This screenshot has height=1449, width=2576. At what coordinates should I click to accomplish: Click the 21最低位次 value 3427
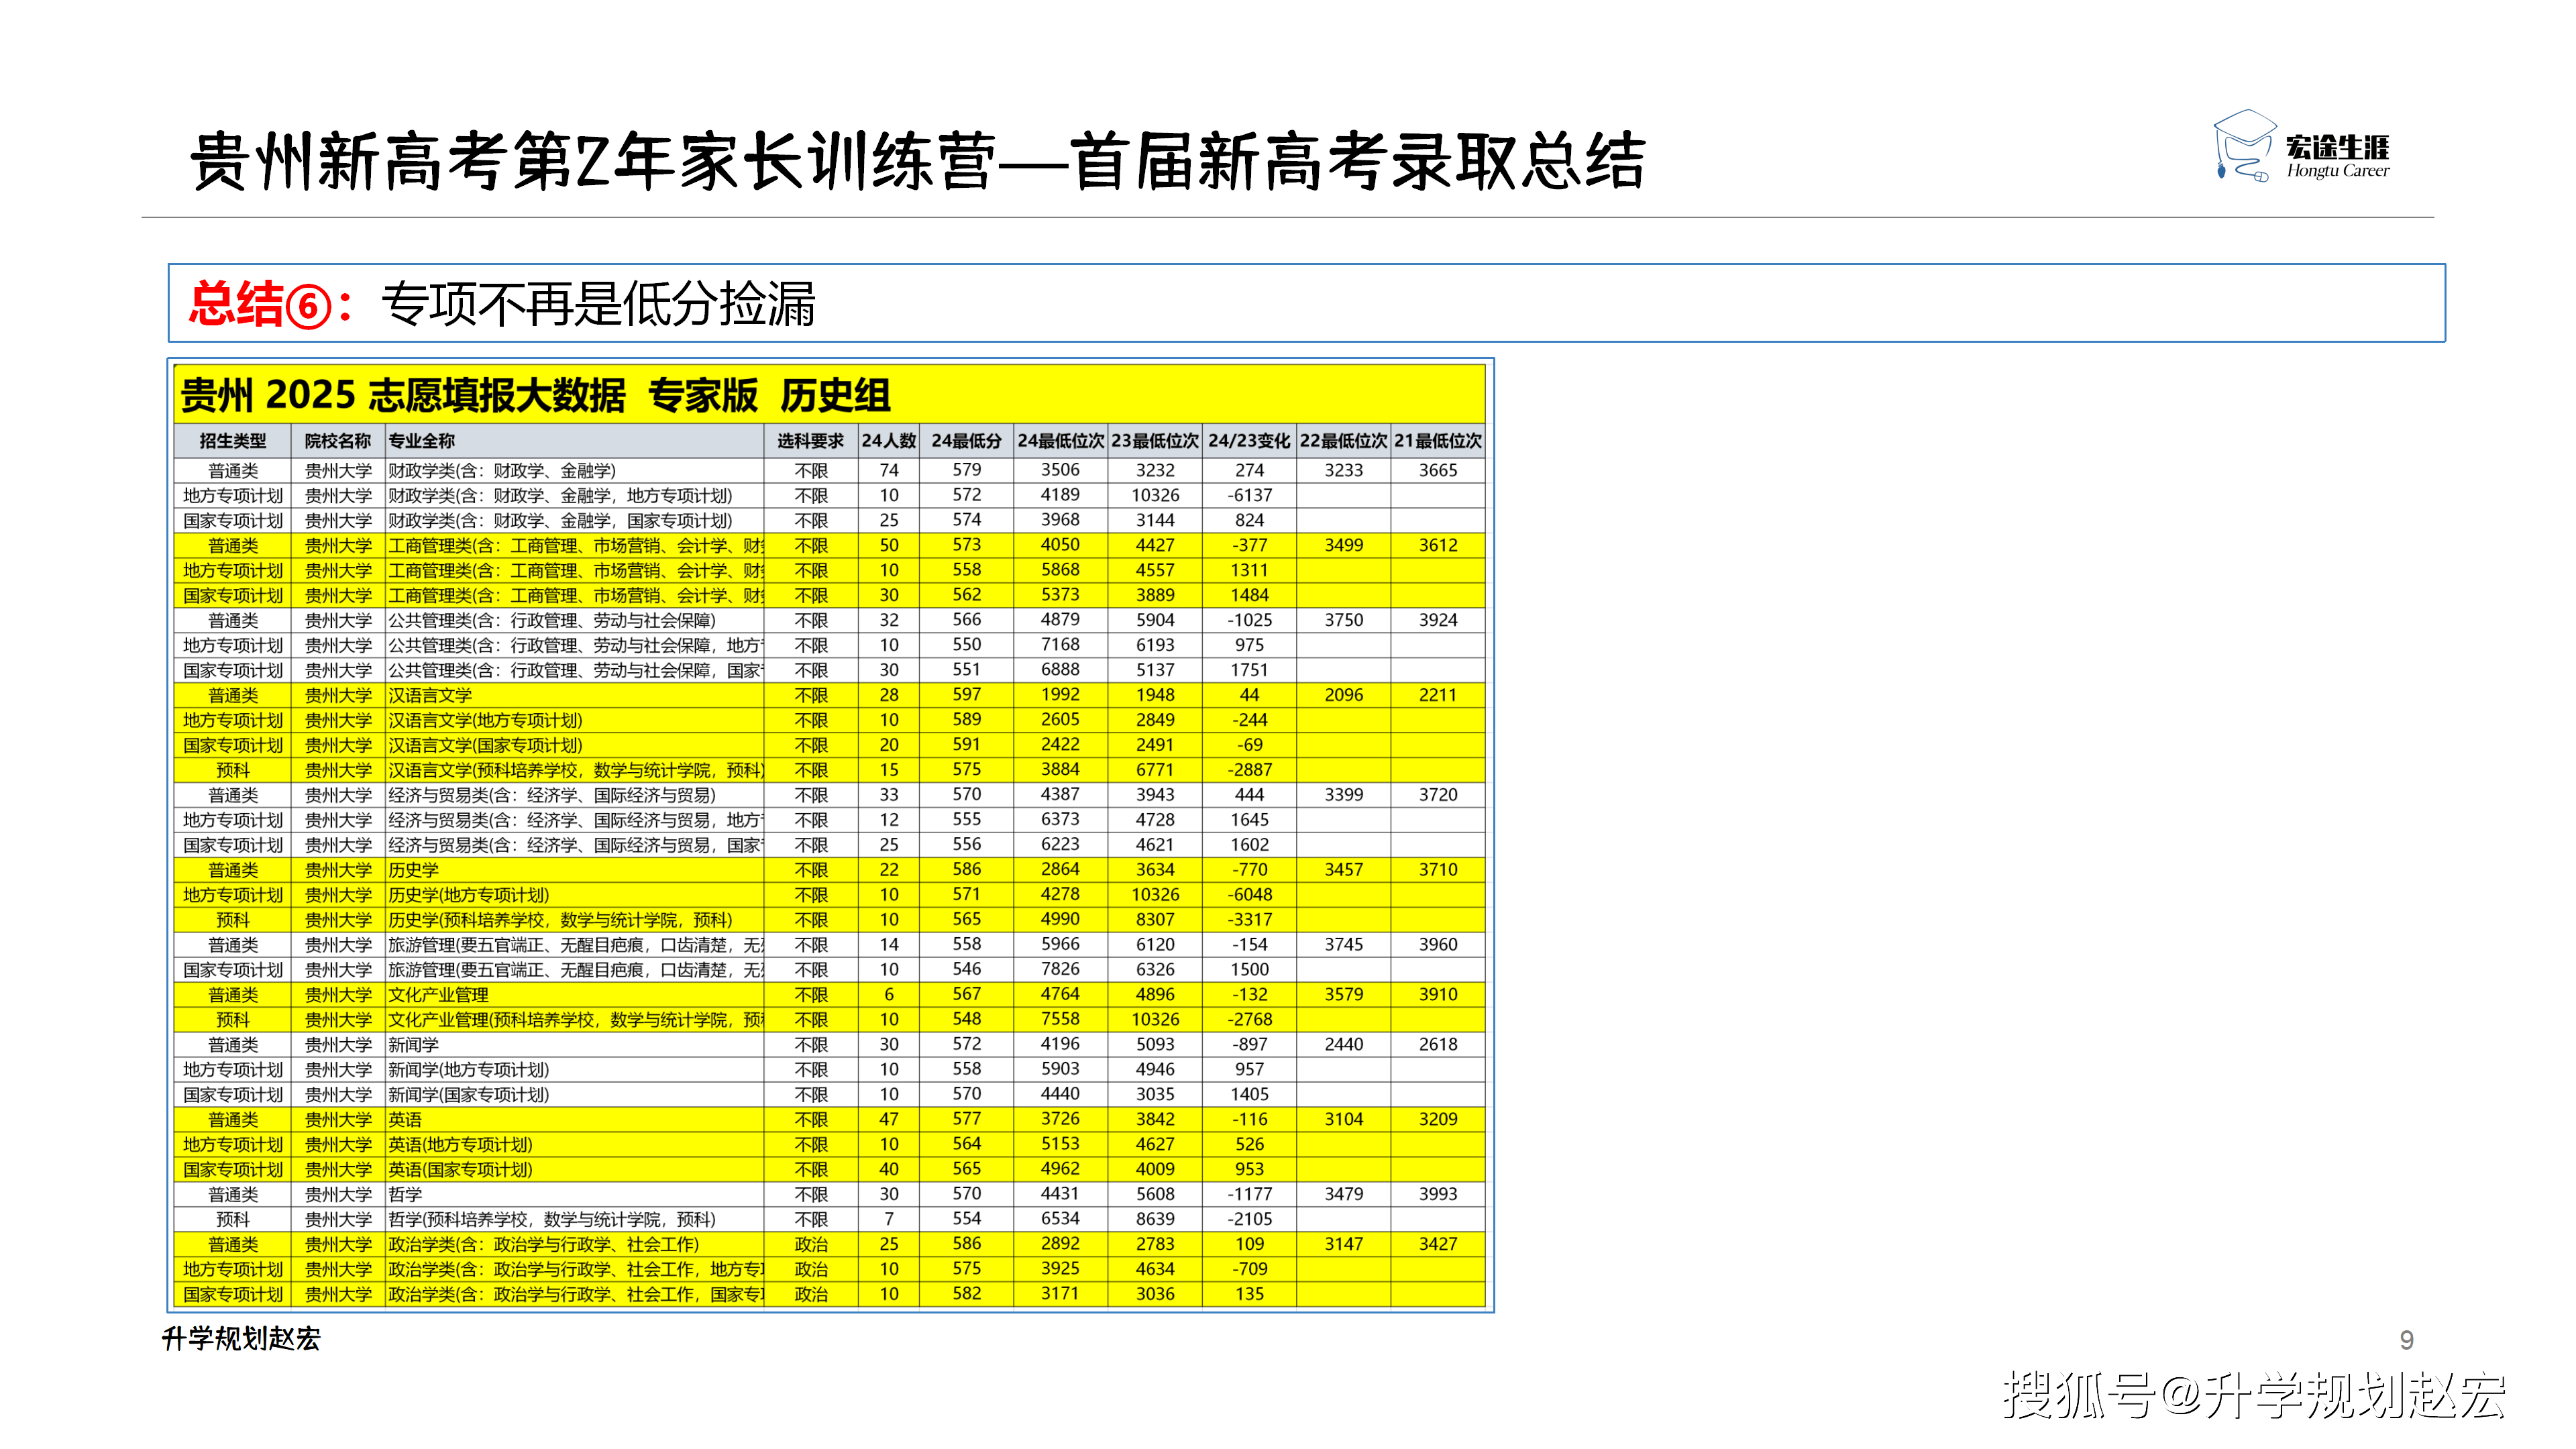(1438, 1245)
